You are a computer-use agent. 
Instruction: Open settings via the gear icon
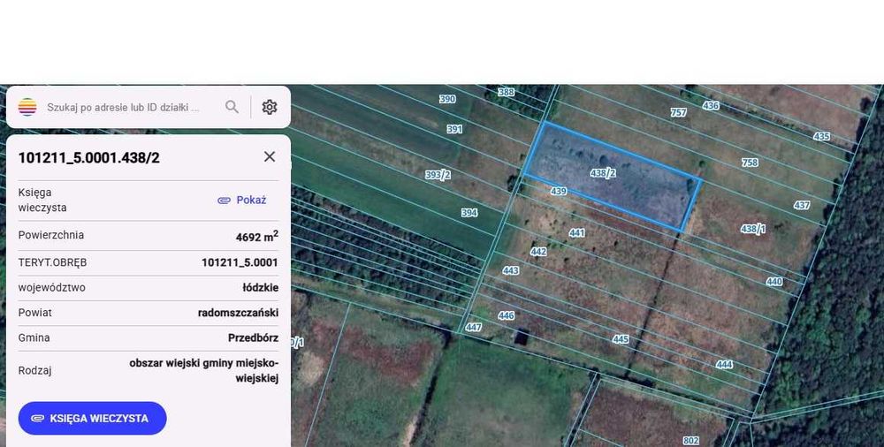click(270, 107)
